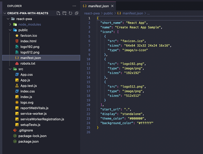
Task: Collapse the CREATE-PWA-WITH-REACTS root section
Action: (x=5, y=13)
